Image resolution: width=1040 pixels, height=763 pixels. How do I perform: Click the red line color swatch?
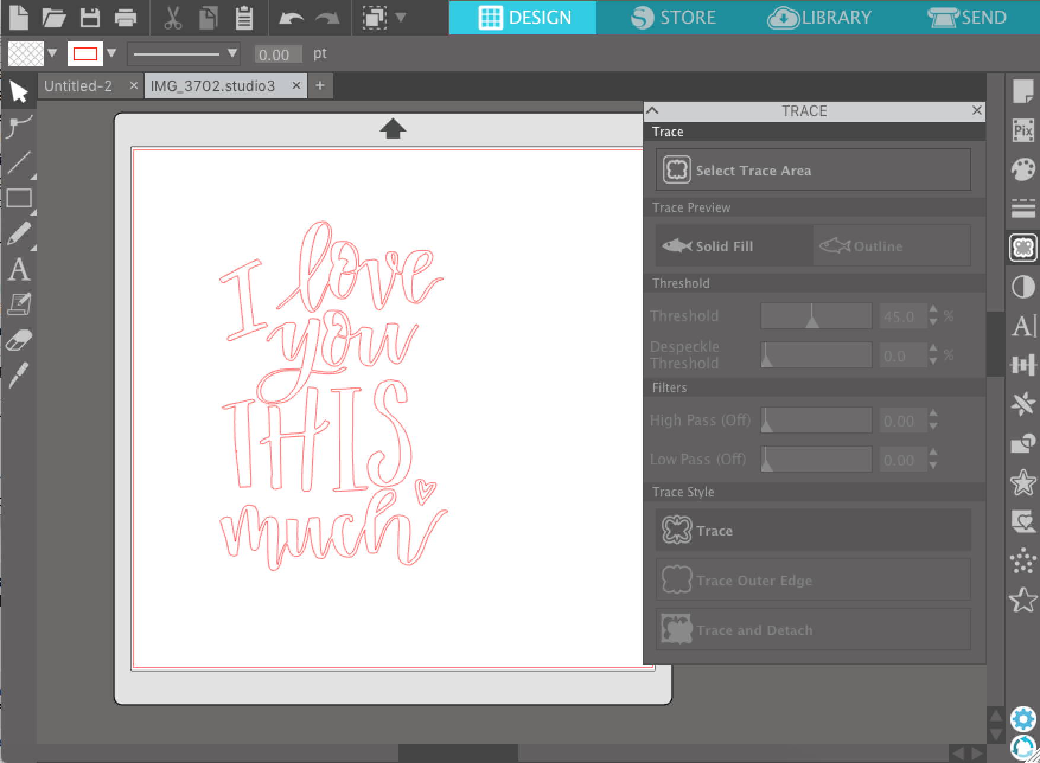click(85, 54)
